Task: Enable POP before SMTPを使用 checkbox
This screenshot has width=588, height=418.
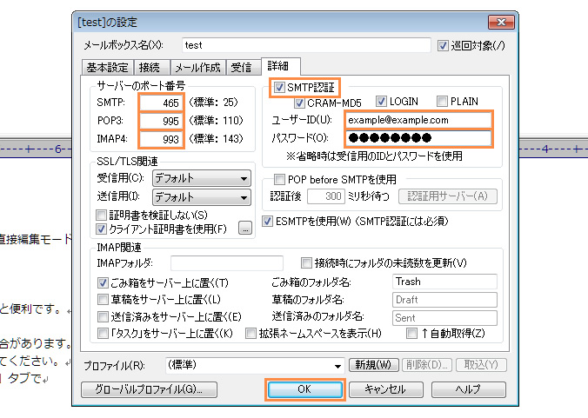Action: click(279, 179)
